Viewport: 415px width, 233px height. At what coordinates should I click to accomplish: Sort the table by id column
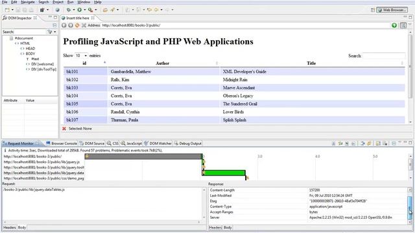tap(85, 63)
